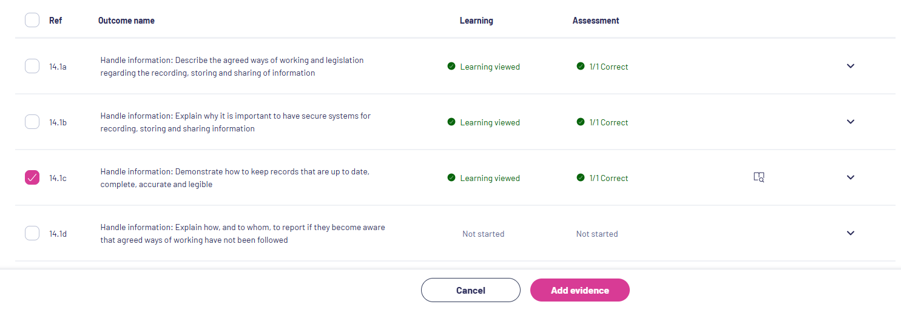Click green check icon beside 14.1b Learning viewed
This screenshot has width=901, height=310.
pos(451,122)
